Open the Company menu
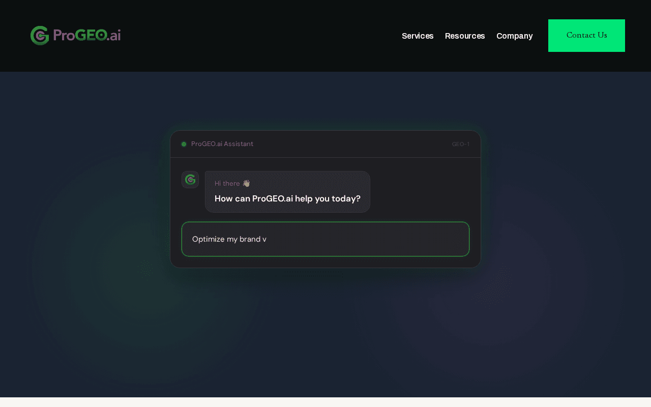Image resolution: width=651 pixels, height=407 pixels. (x=514, y=36)
